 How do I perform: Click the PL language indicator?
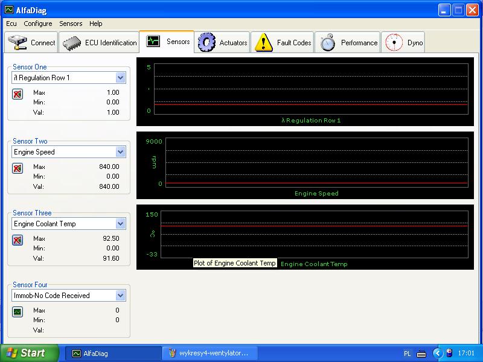coord(407,354)
